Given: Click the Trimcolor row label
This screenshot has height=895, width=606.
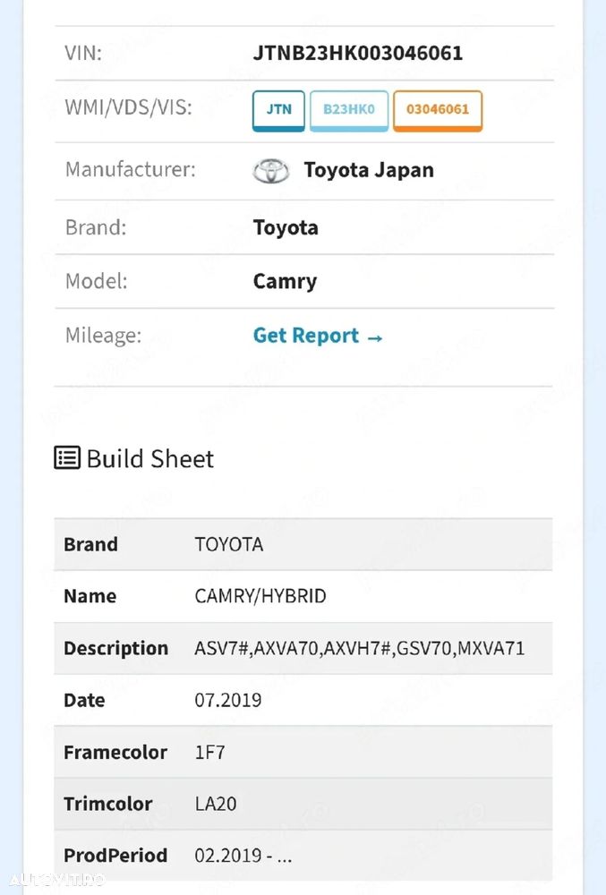Looking at the screenshot, I should (x=107, y=804).
